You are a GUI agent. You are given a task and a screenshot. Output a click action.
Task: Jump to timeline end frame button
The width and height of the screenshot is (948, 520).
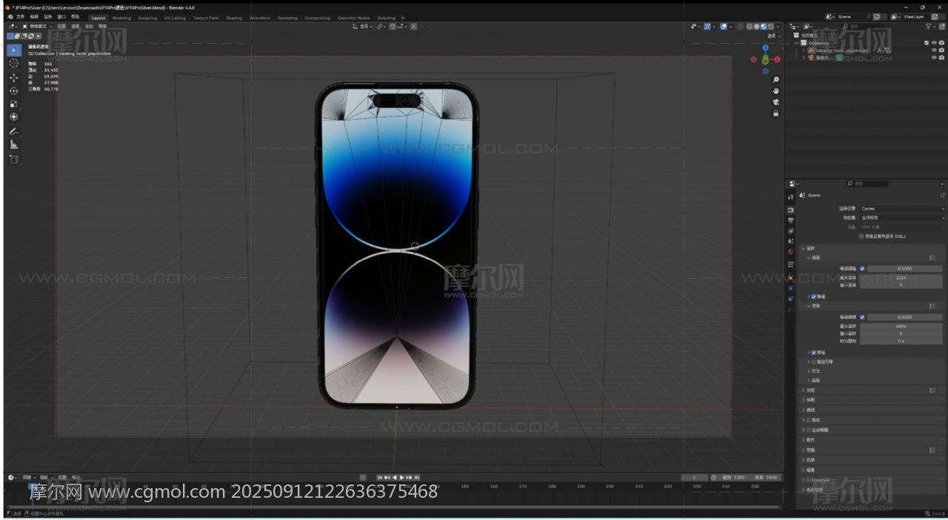416,477
